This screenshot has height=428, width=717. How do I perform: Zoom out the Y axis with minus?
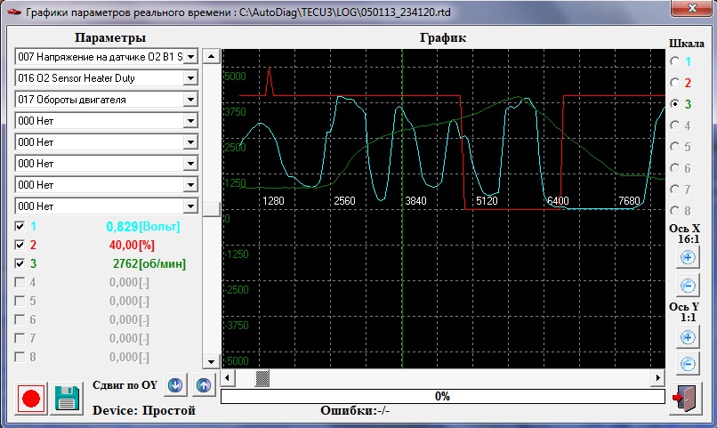(x=688, y=364)
